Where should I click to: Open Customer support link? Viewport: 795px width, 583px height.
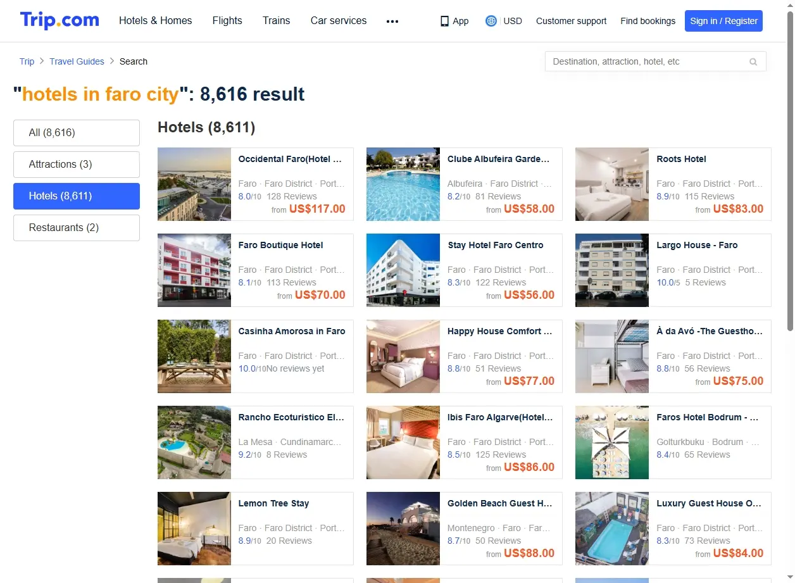(x=571, y=21)
